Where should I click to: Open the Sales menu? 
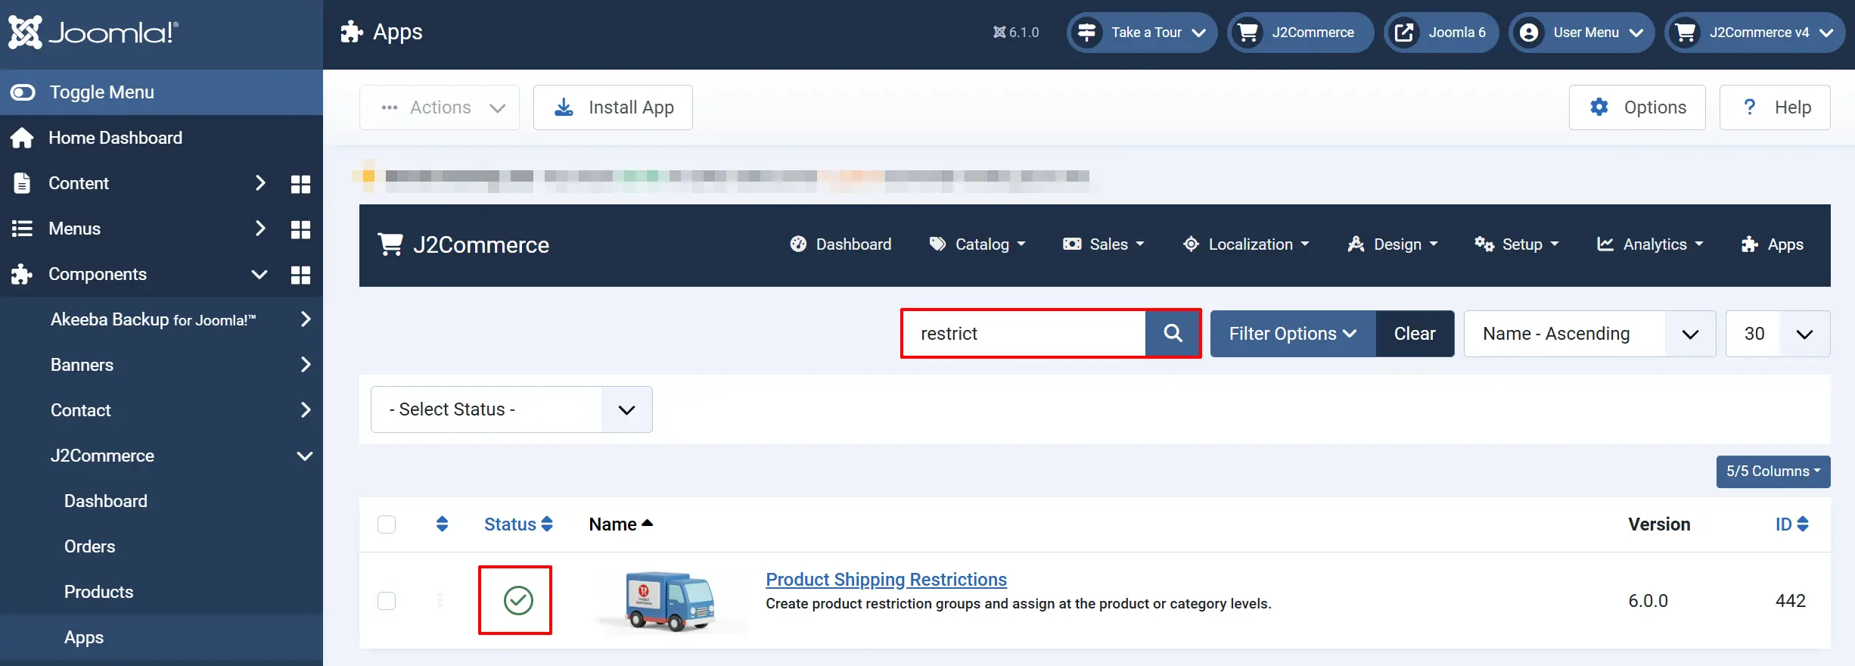[1104, 244]
